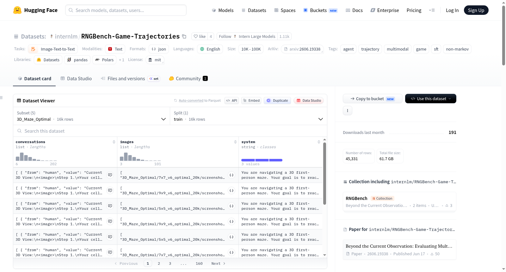
Task: Copy dataset name using the copy icon
Action: (x=184, y=36)
